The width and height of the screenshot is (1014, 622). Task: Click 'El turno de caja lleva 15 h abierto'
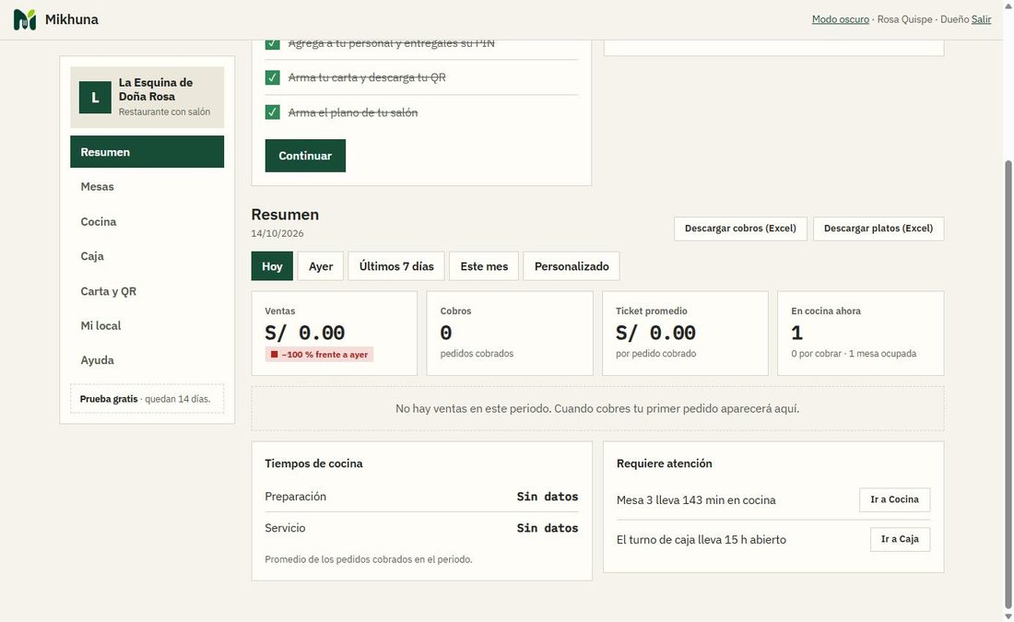click(701, 540)
